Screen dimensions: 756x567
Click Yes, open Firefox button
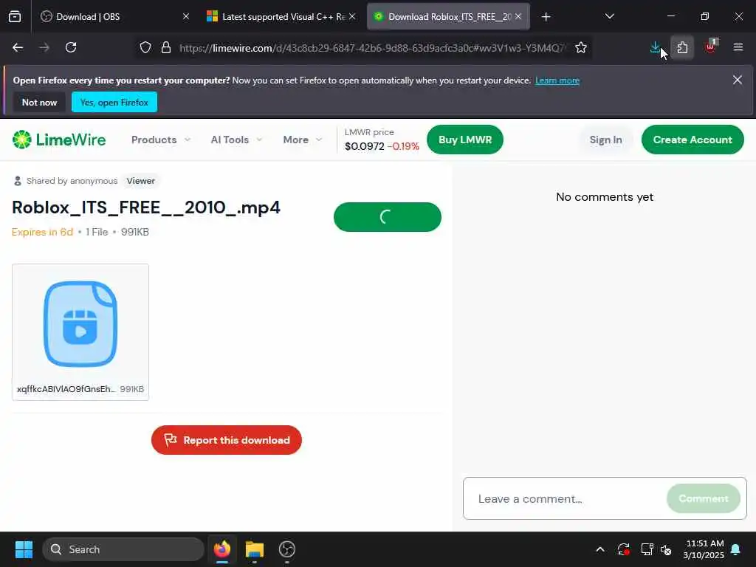(114, 102)
